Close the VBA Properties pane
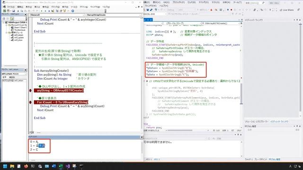 pyautogui.click(x=26, y=70)
